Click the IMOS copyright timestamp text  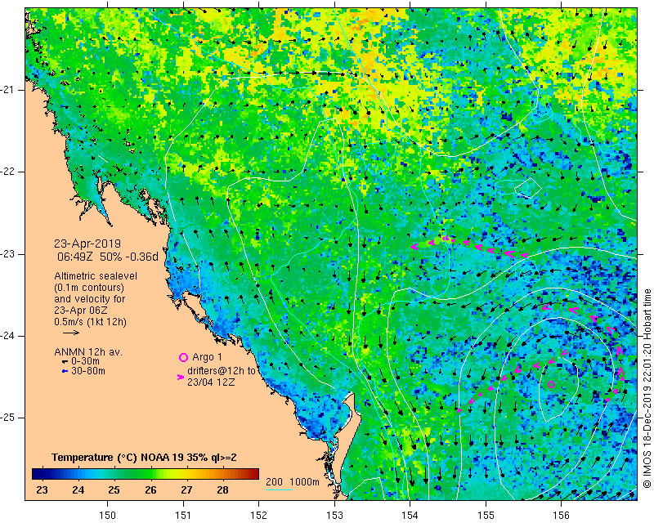coord(647,388)
